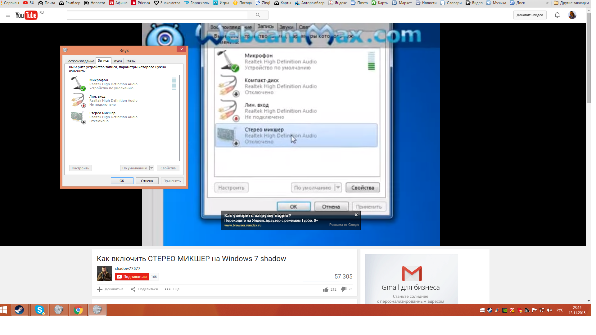Click Настроить in the Звук dialog
The image size is (596, 335).
[80, 168]
